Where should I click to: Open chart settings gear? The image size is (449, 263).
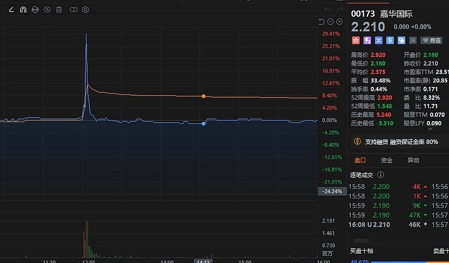tap(85, 10)
